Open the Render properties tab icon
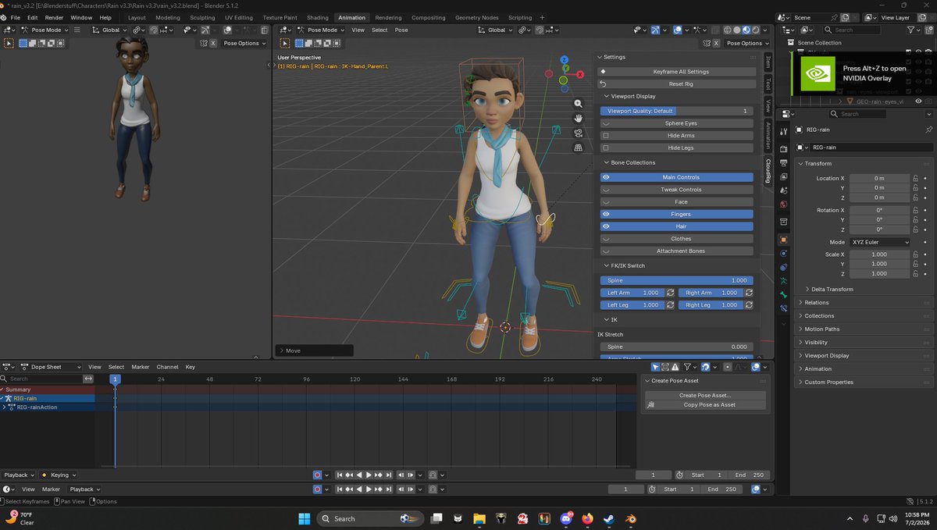937x530 pixels. [784, 150]
